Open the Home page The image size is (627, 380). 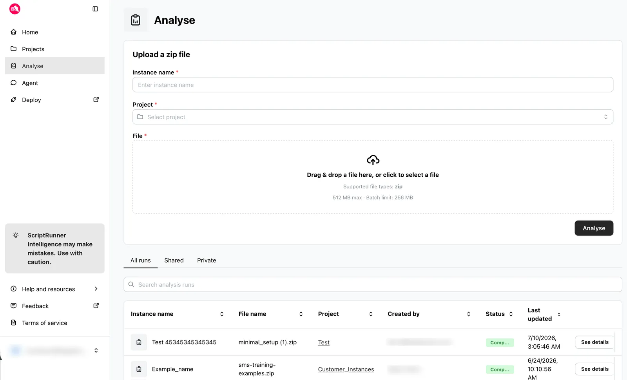click(54, 32)
